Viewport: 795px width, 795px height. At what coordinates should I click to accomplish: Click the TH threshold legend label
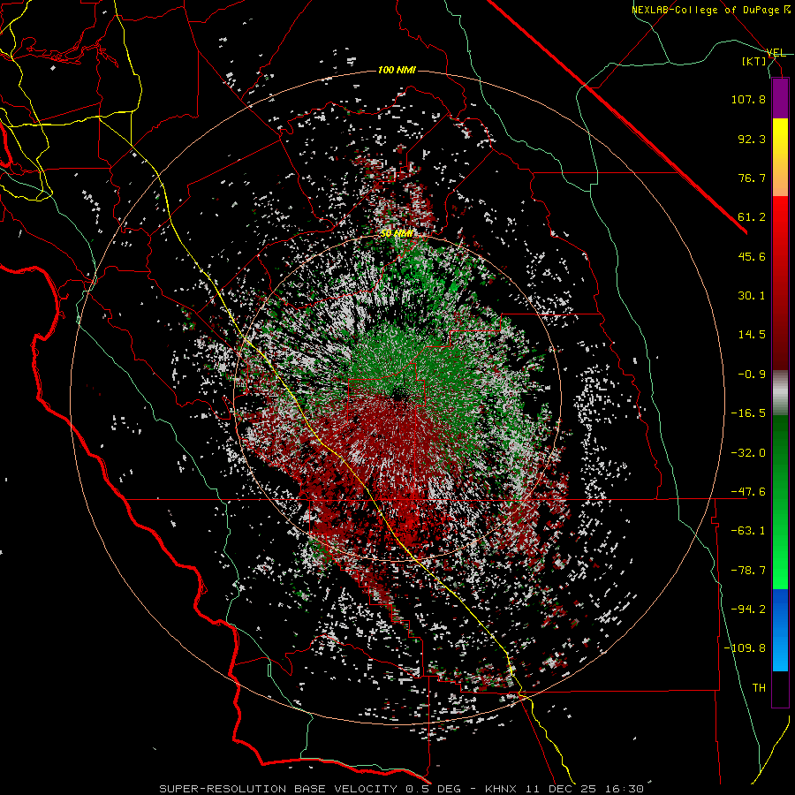(x=759, y=688)
